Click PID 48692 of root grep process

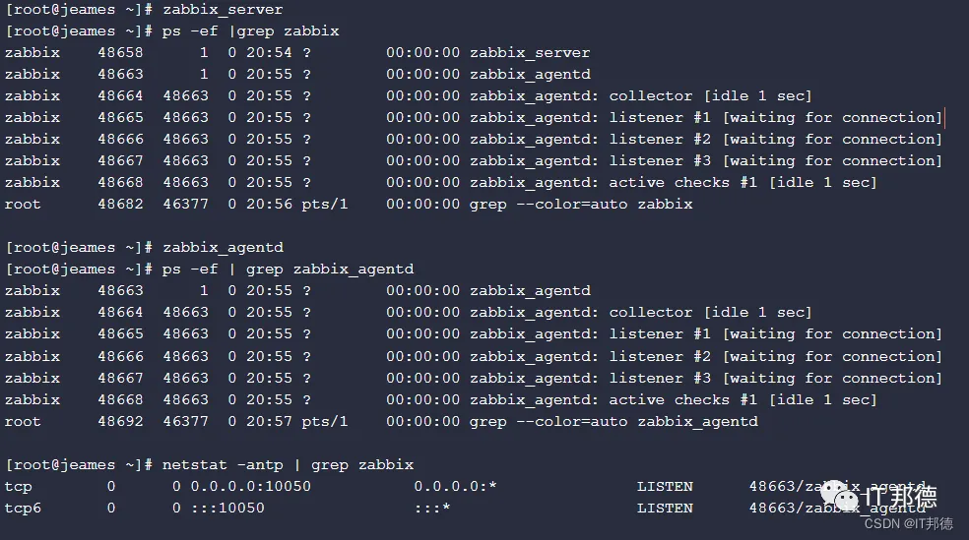(x=120, y=422)
